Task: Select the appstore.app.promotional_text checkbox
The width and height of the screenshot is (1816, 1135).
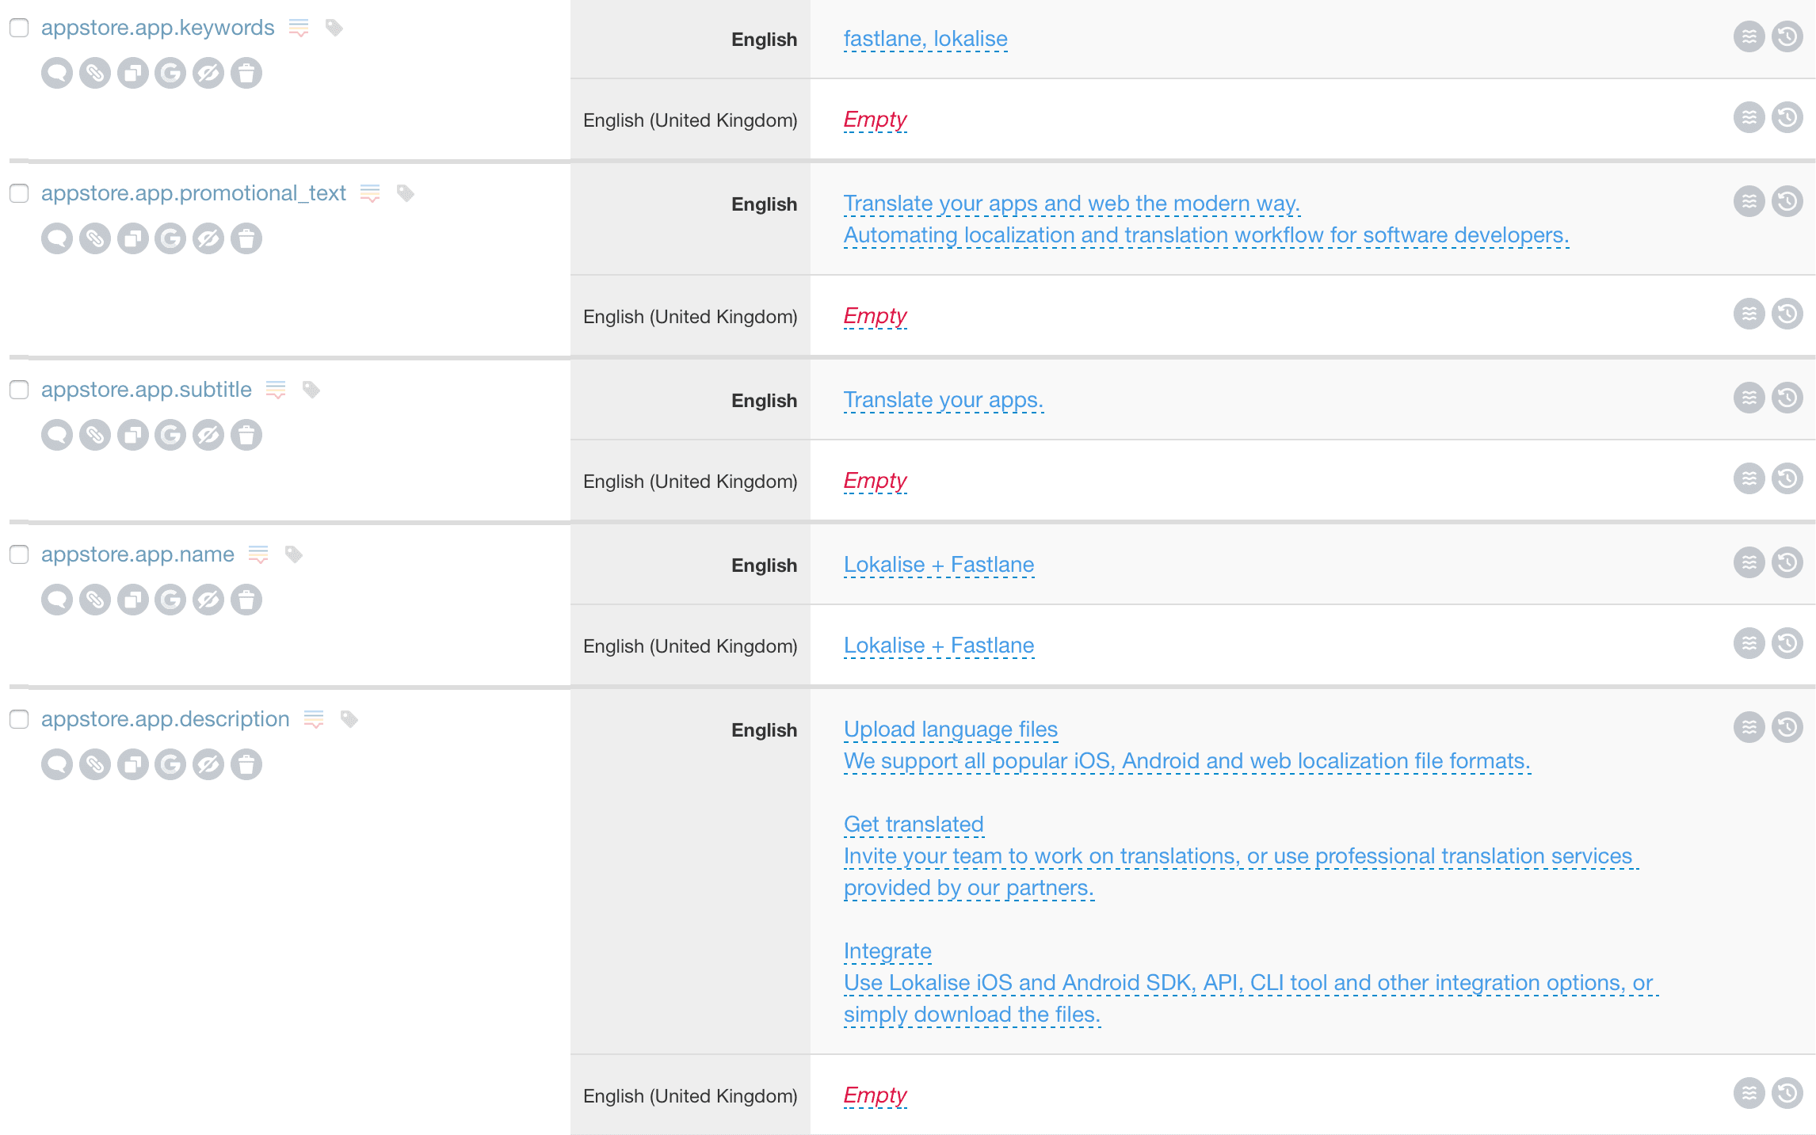Action: tap(19, 193)
